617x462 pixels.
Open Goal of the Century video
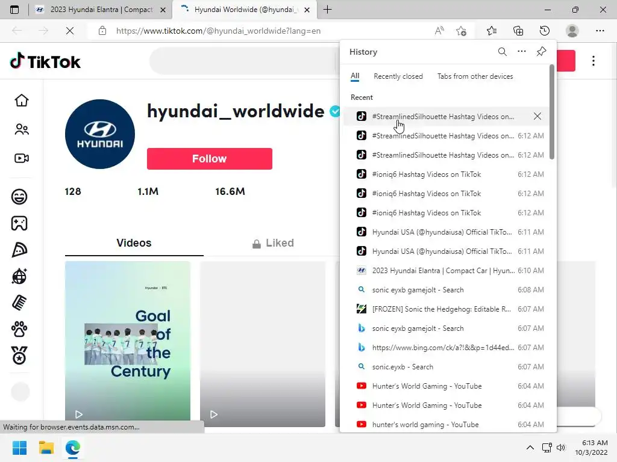pos(128,343)
